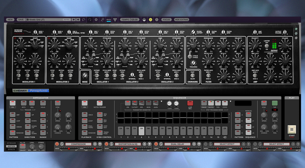
Task: Remove the Dual Delay effect with X
Action: tap(194, 144)
